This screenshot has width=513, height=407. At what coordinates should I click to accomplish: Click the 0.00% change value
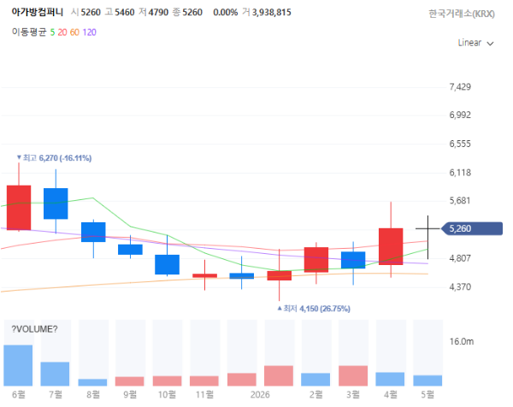pos(226,13)
